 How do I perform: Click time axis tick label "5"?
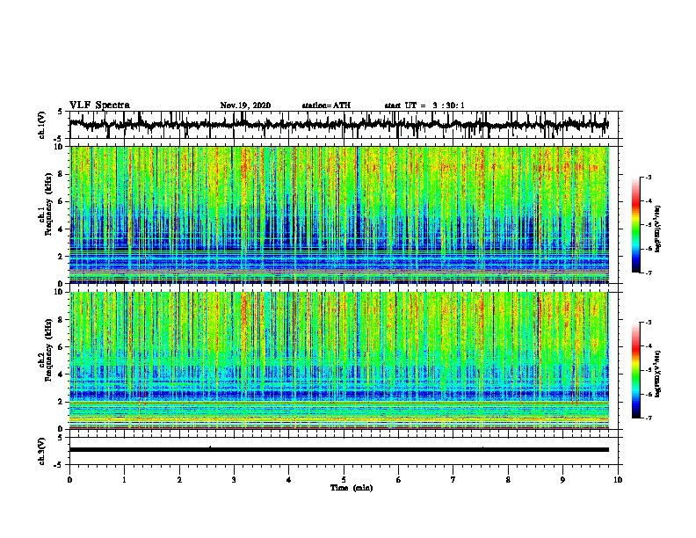pos(344,480)
